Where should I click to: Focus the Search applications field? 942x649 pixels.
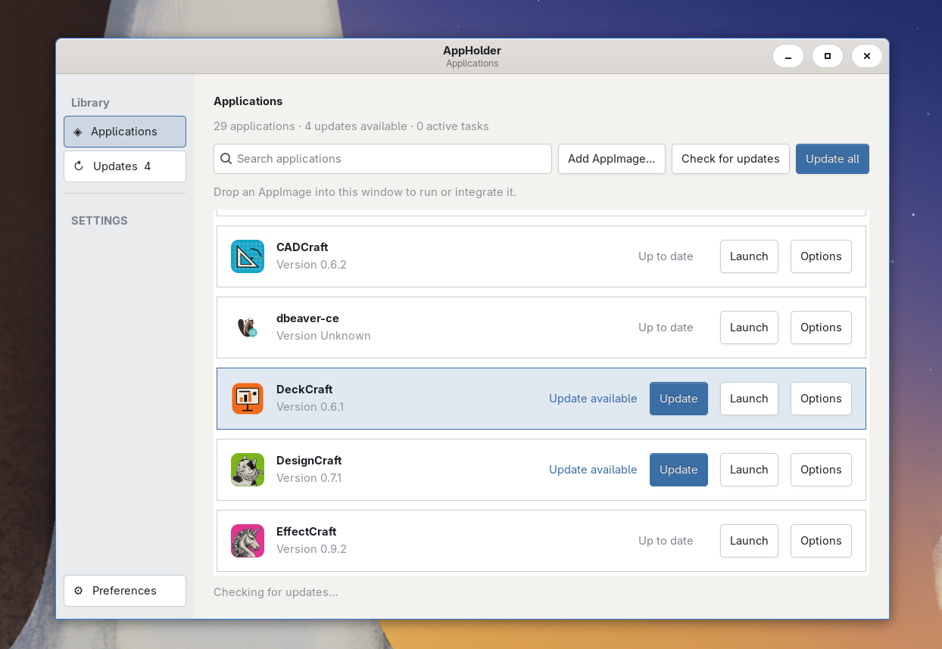coord(382,159)
